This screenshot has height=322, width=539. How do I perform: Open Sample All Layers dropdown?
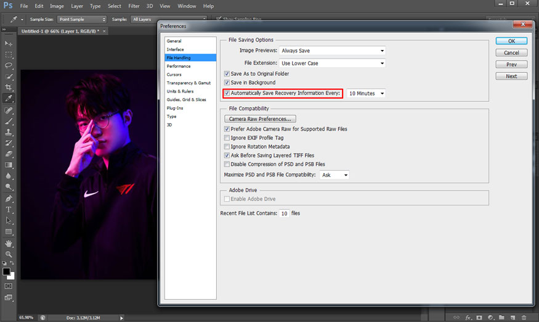click(169, 19)
